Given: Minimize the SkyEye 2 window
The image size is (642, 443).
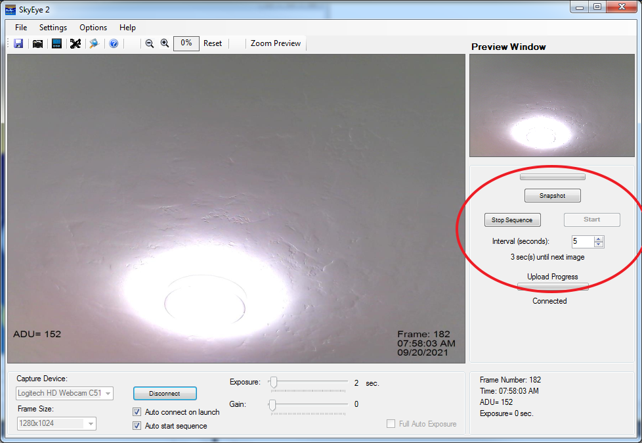Looking at the screenshot, I should coord(580,7).
